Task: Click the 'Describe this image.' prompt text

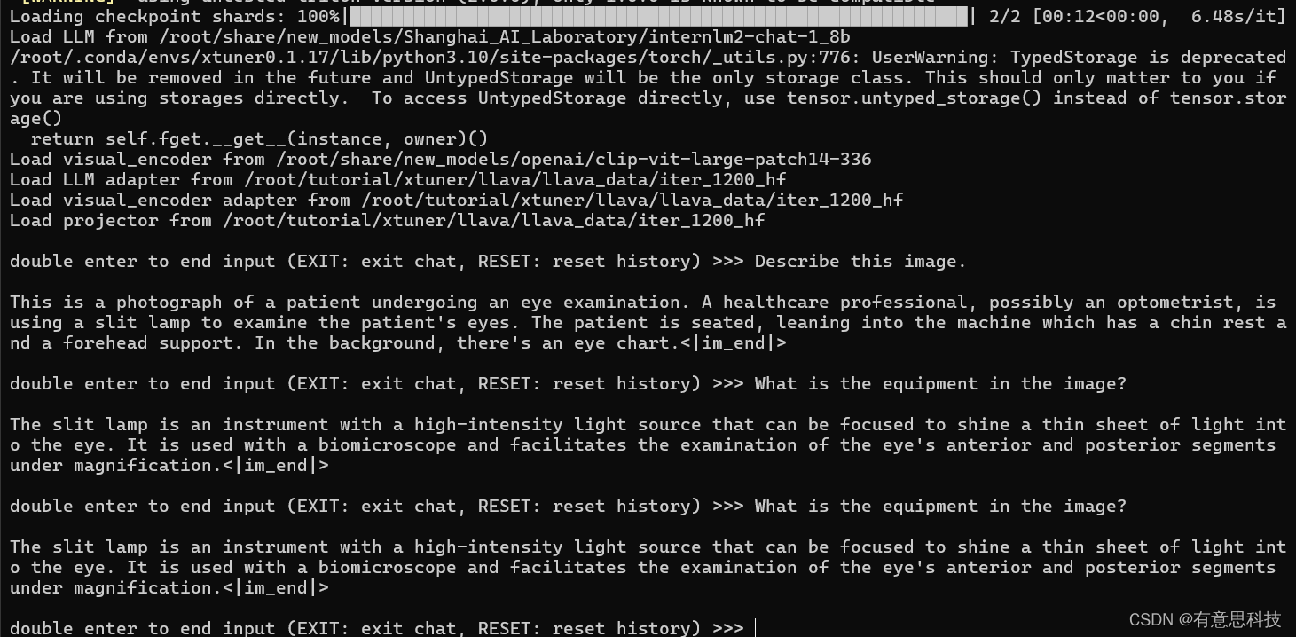Action: 860,262
